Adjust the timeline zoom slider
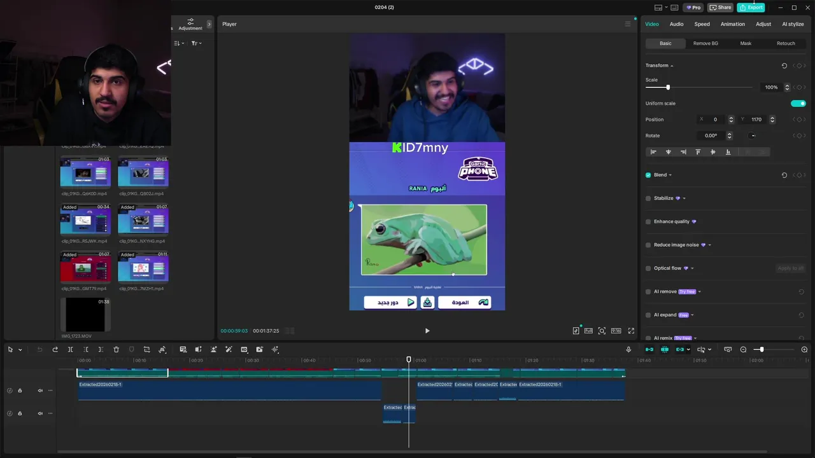 pyautogui.click(x=761, y=349)
